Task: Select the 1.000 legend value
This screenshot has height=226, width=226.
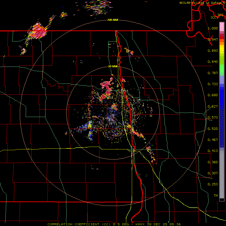Action: coord(213,28)
